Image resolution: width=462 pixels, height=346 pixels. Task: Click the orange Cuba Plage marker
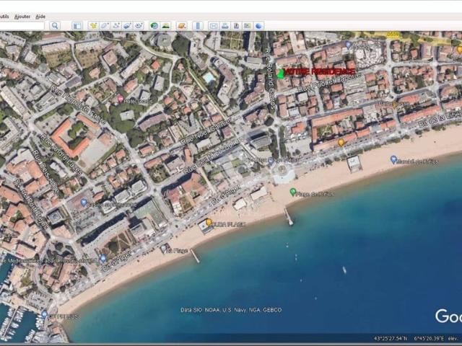tap(209, 223)
